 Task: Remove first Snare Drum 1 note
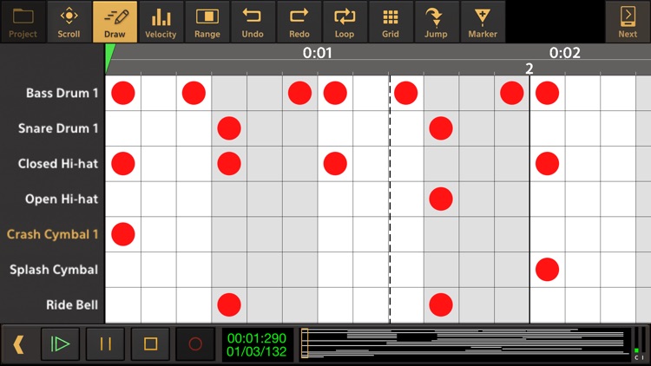[x=229, y=128]
